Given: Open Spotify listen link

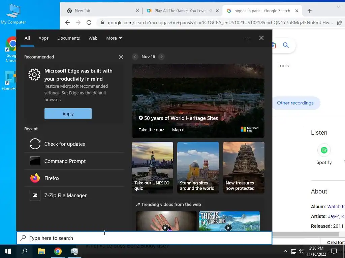Looking at the screenshot, I should point(324,155).
